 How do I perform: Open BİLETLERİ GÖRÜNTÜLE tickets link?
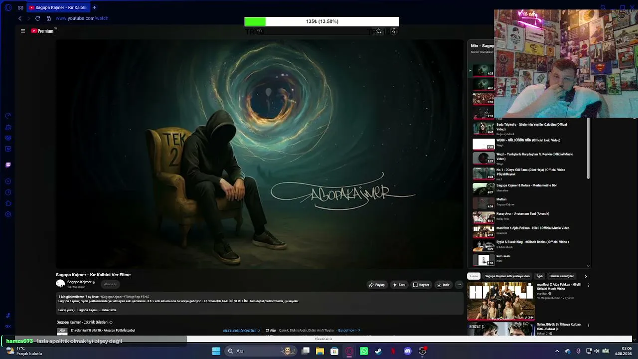click(241, 331)
